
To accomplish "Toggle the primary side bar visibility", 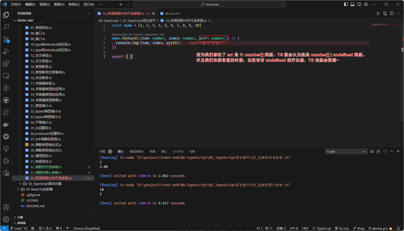I will (x=346, y=4).
